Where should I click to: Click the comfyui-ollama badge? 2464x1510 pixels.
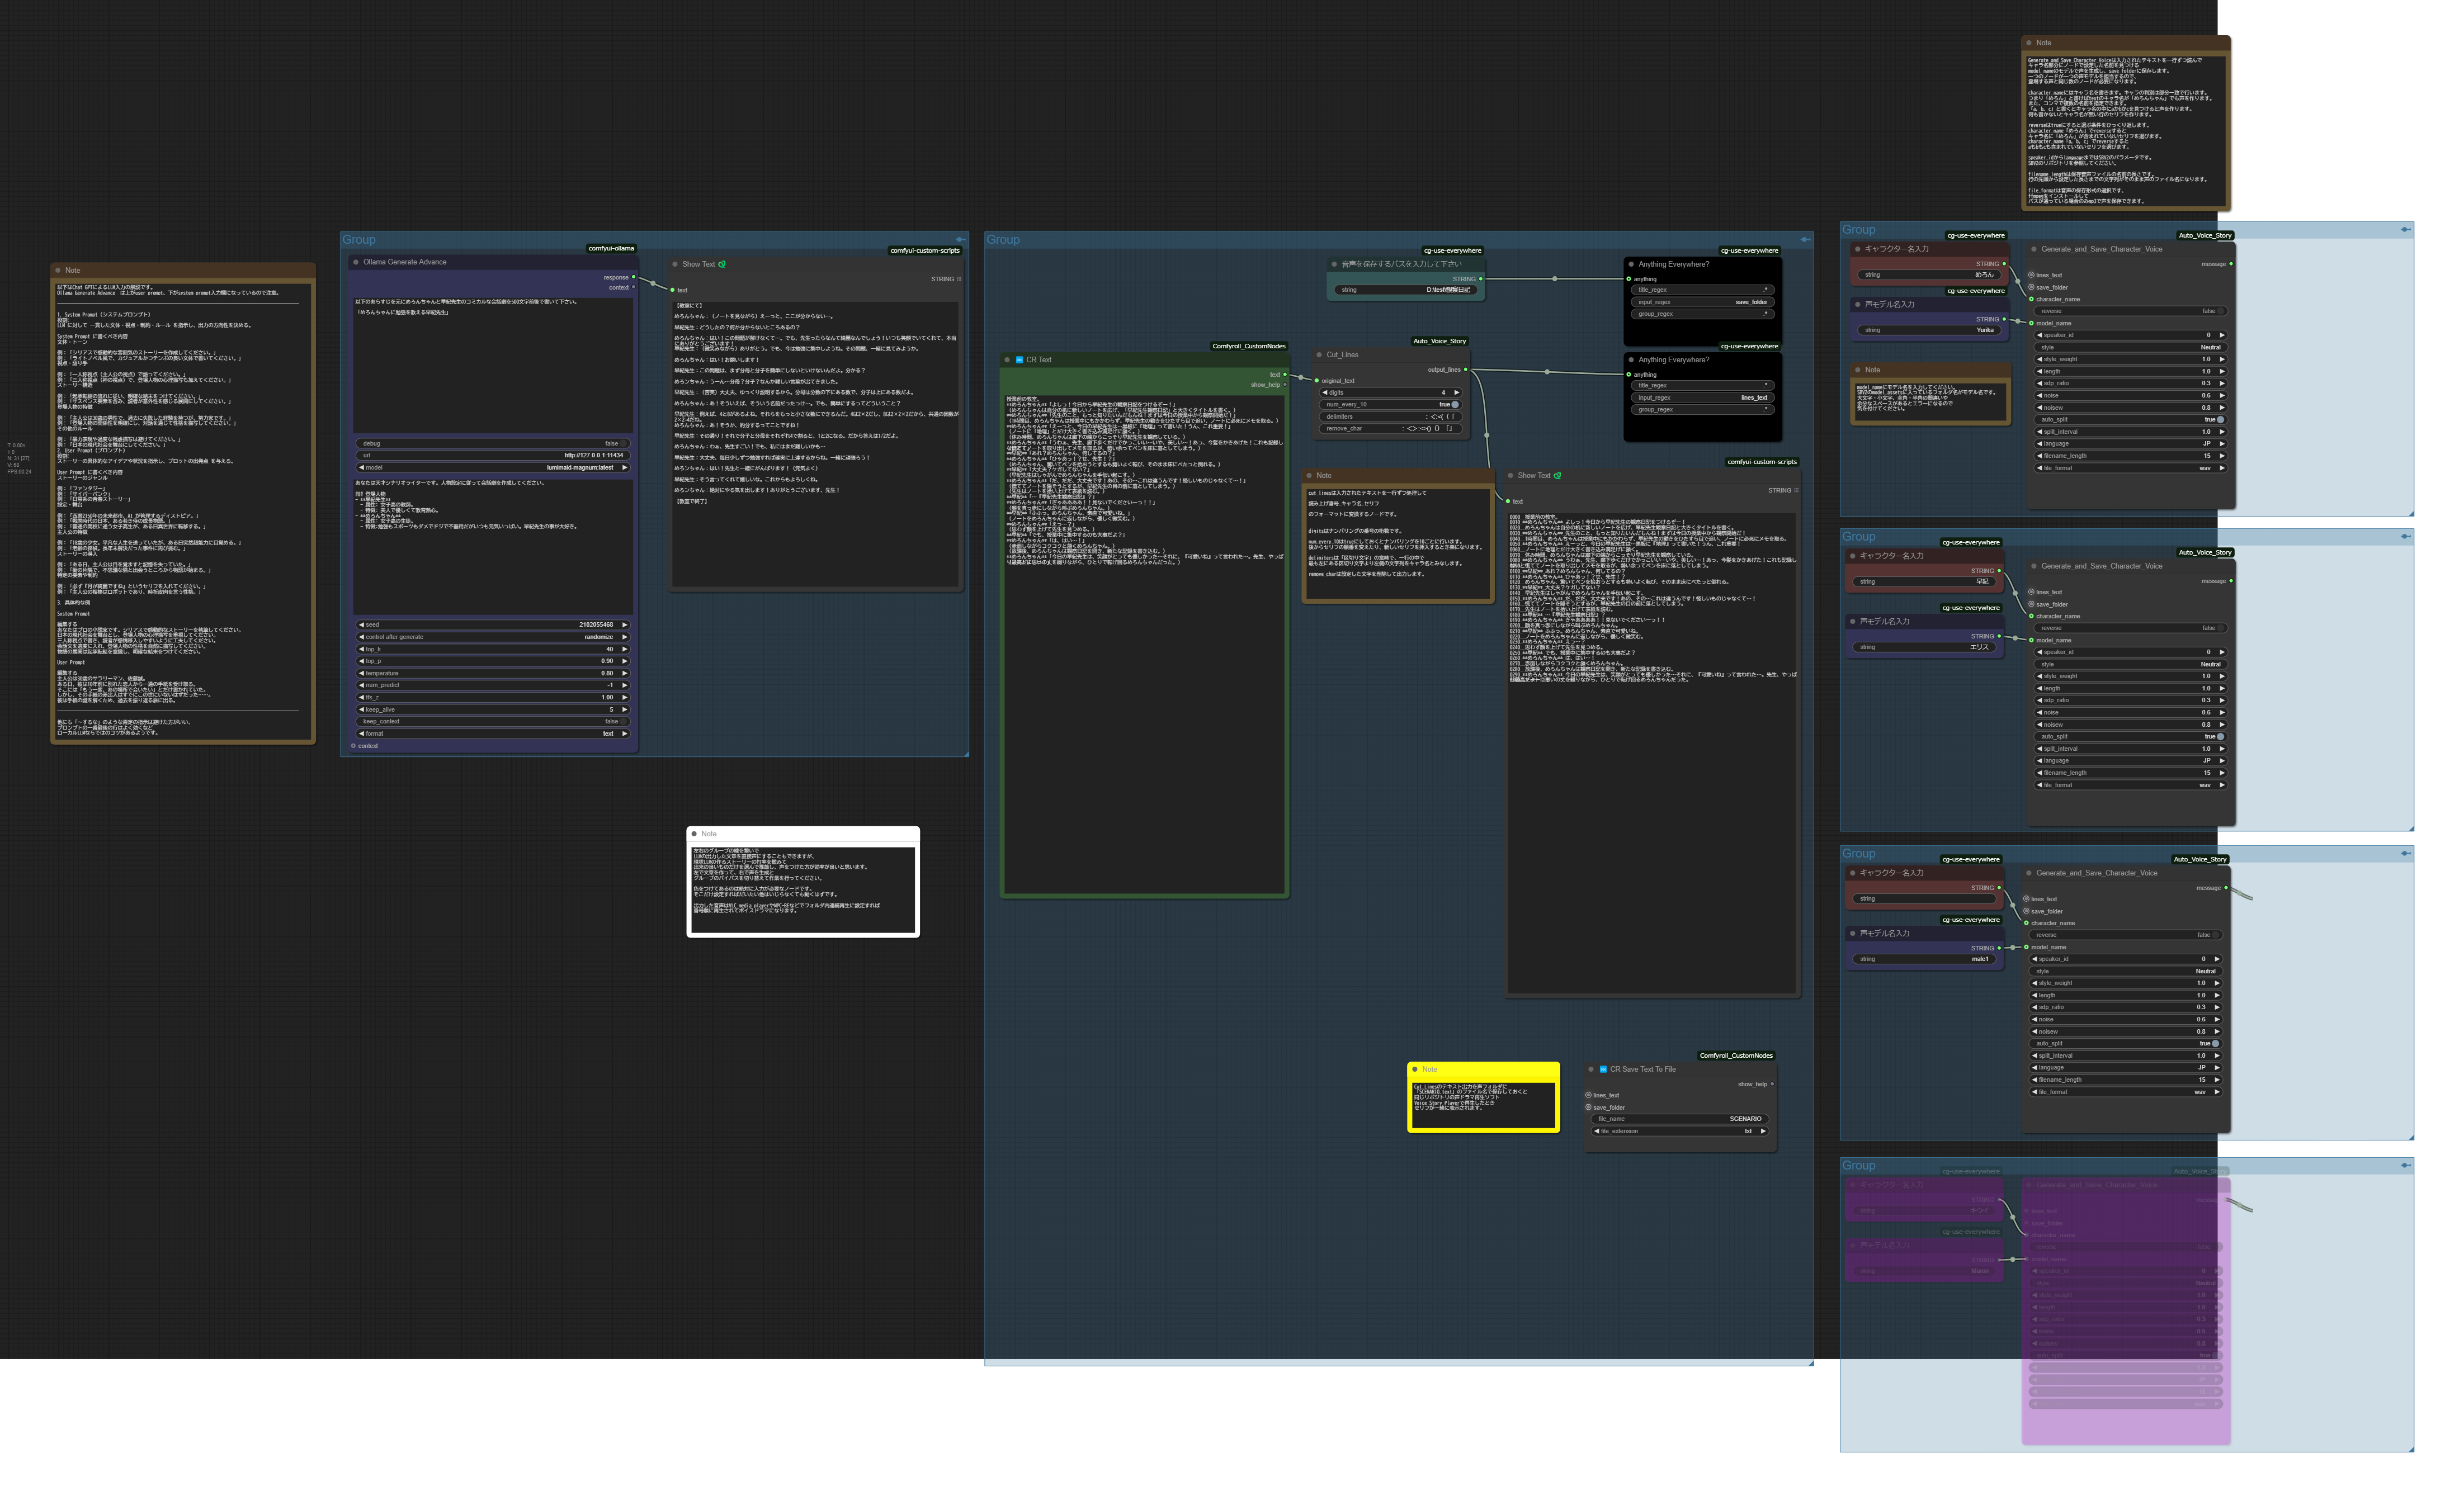[x=611, y=248]
